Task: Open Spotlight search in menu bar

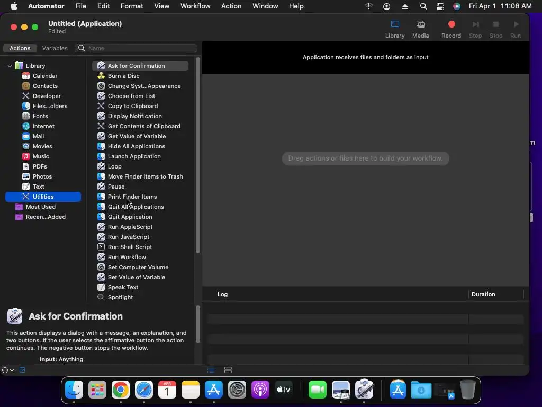Action: click(x=423, y=6)
